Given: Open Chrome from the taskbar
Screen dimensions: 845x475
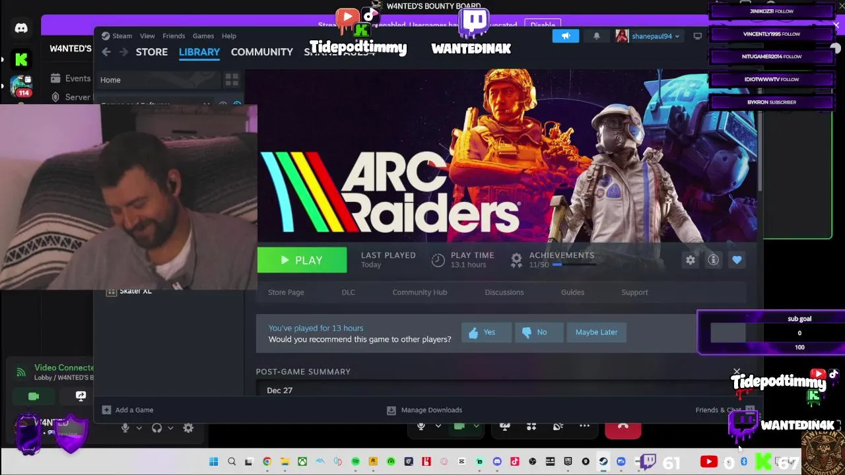Looking at the screenshot, I should pyautogui.click(x=267, y=462).
